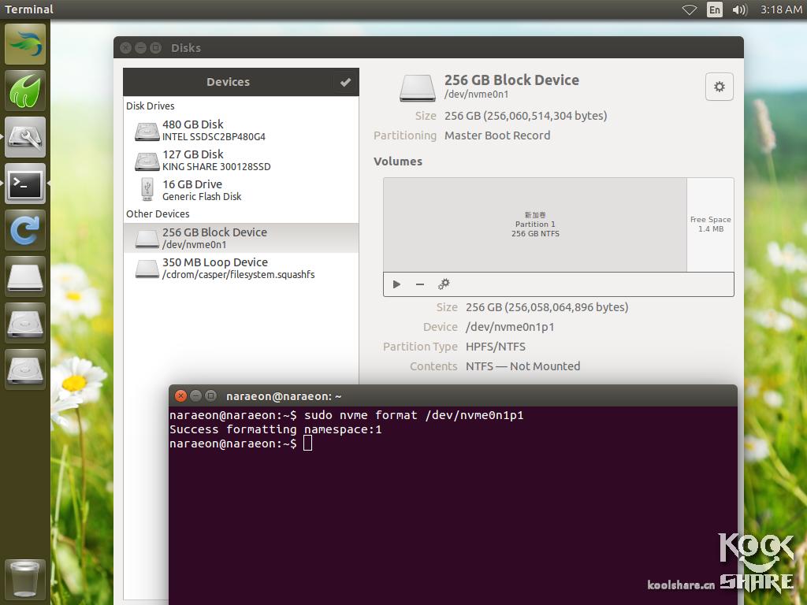
Task: Select the 256 GB Block Device entry
Action: [241, 238]
